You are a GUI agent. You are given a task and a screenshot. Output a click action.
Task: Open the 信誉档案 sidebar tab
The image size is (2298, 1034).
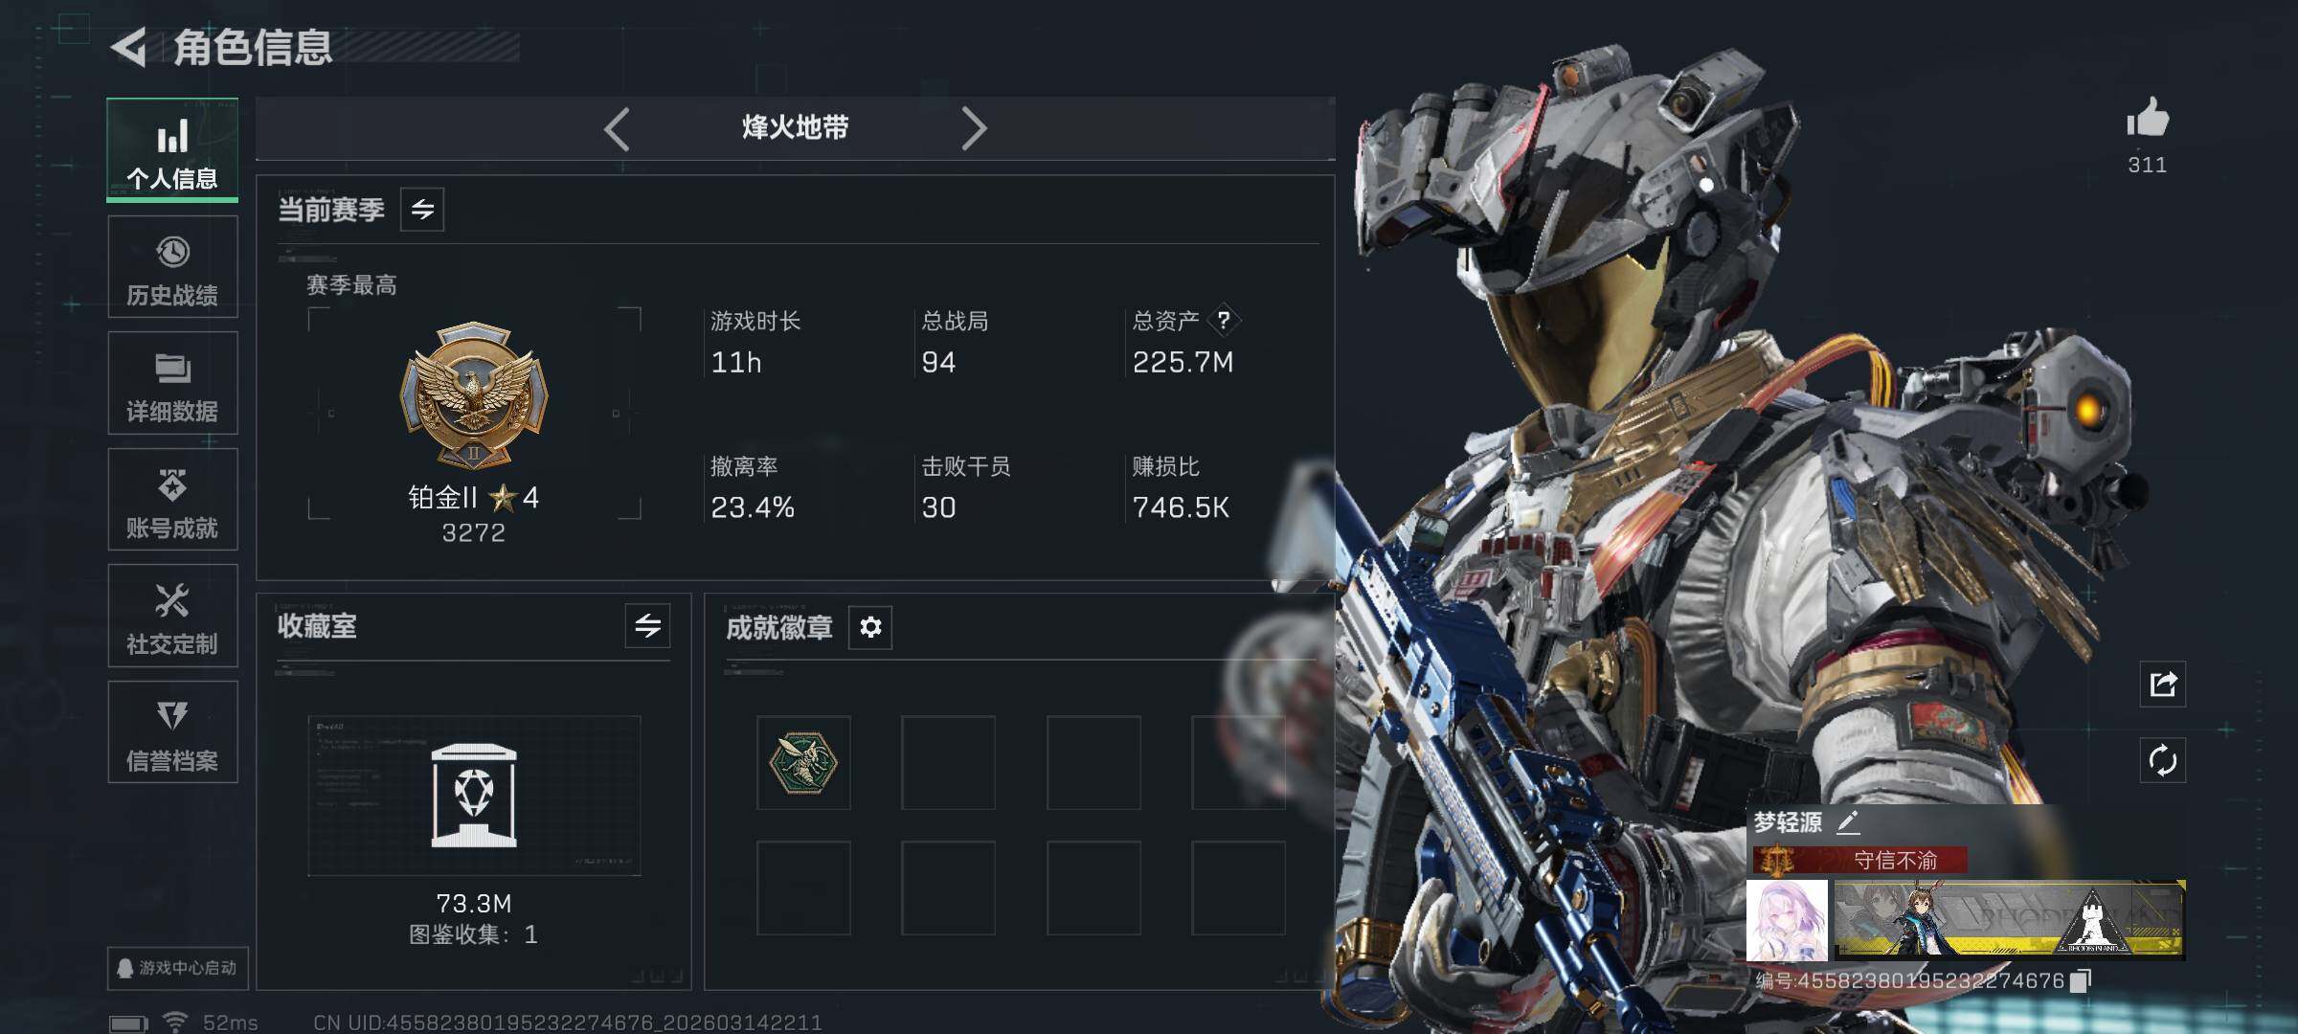click(172, 732)
